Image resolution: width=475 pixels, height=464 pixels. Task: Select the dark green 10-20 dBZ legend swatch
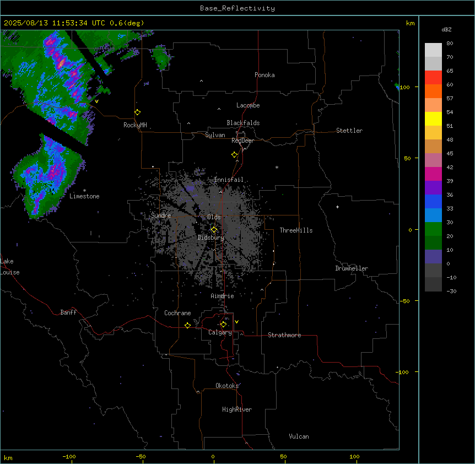[x=433, y=243]
